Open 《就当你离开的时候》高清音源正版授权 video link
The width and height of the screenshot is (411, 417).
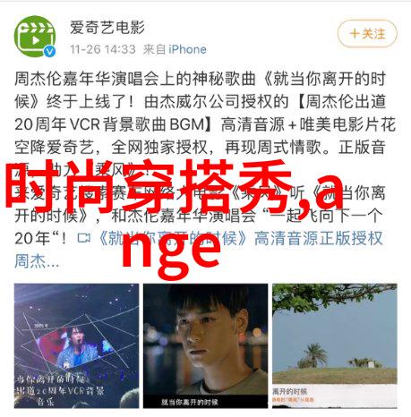coord(241,238)
